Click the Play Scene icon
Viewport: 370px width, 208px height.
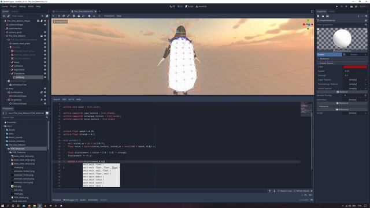351,6
